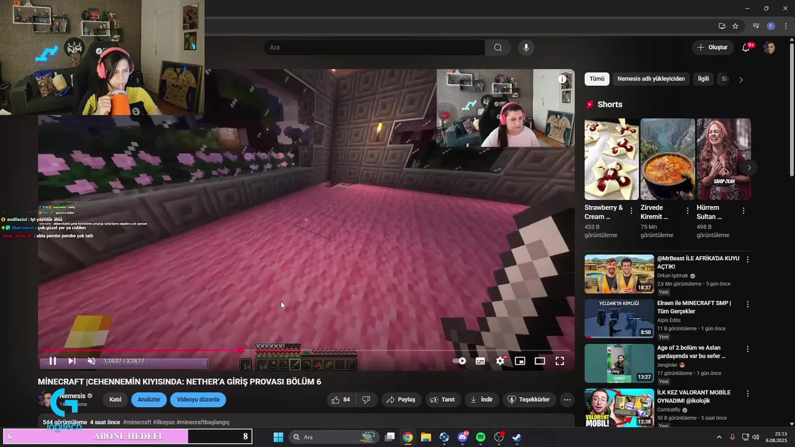Dislike the video with the thumbs-down

tap(366, 400)
